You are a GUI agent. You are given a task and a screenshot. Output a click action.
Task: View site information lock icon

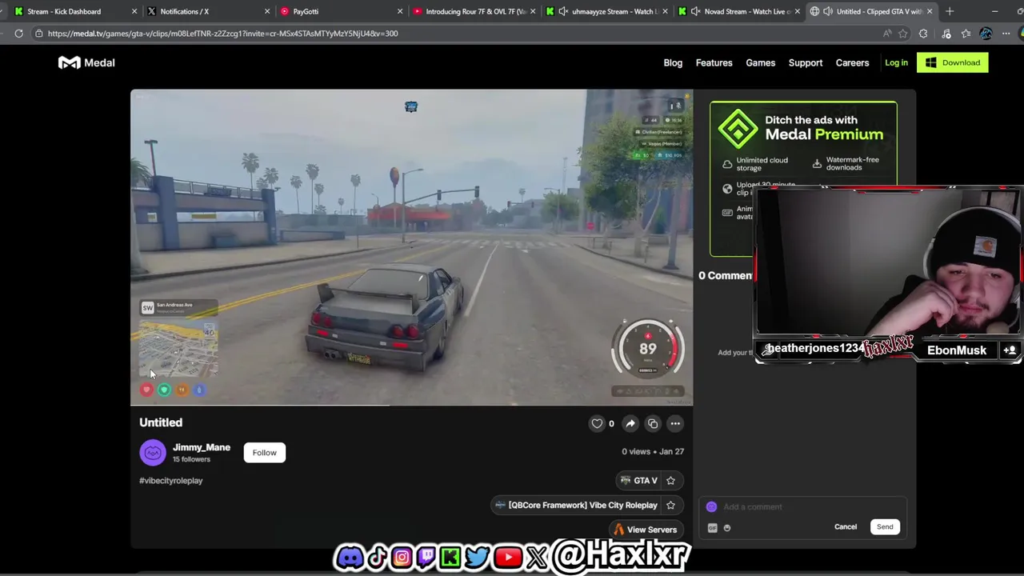pos(38,34)
